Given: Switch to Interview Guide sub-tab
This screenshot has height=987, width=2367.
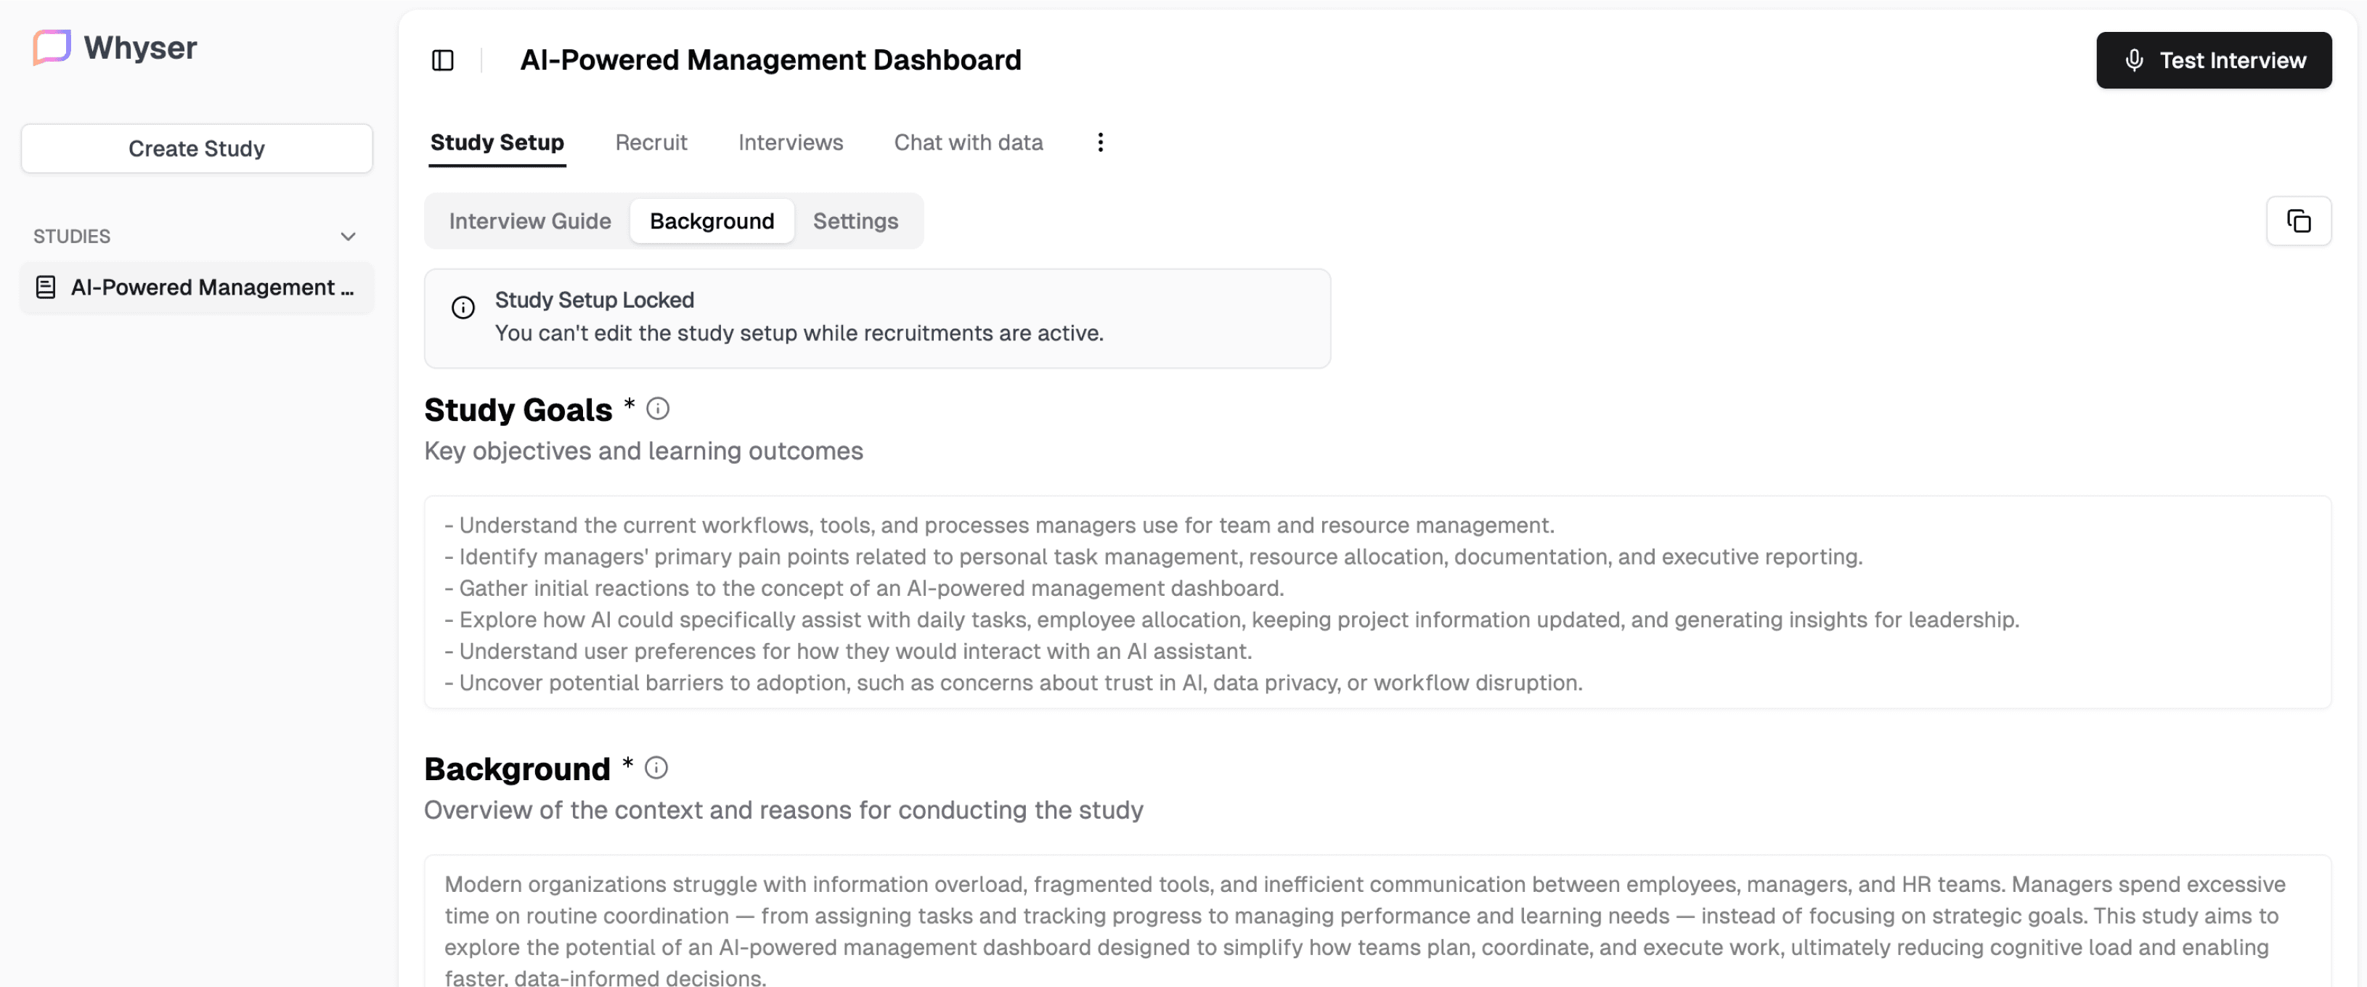Looking at the screenshot, I should (529, 221).
